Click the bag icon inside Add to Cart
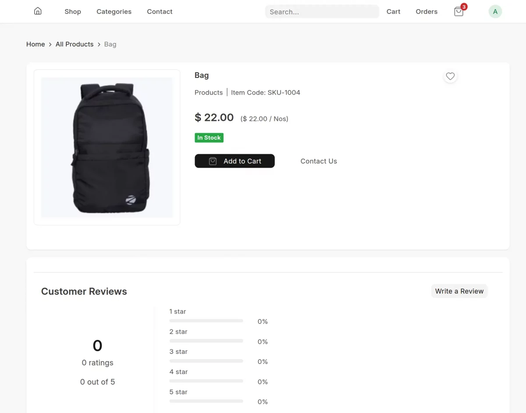 tap(213, 161)
